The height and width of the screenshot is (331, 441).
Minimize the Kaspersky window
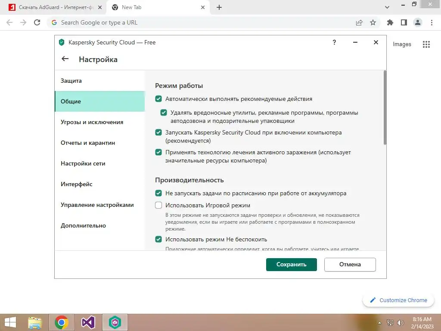pyautogui.click(x=355, y=42)
